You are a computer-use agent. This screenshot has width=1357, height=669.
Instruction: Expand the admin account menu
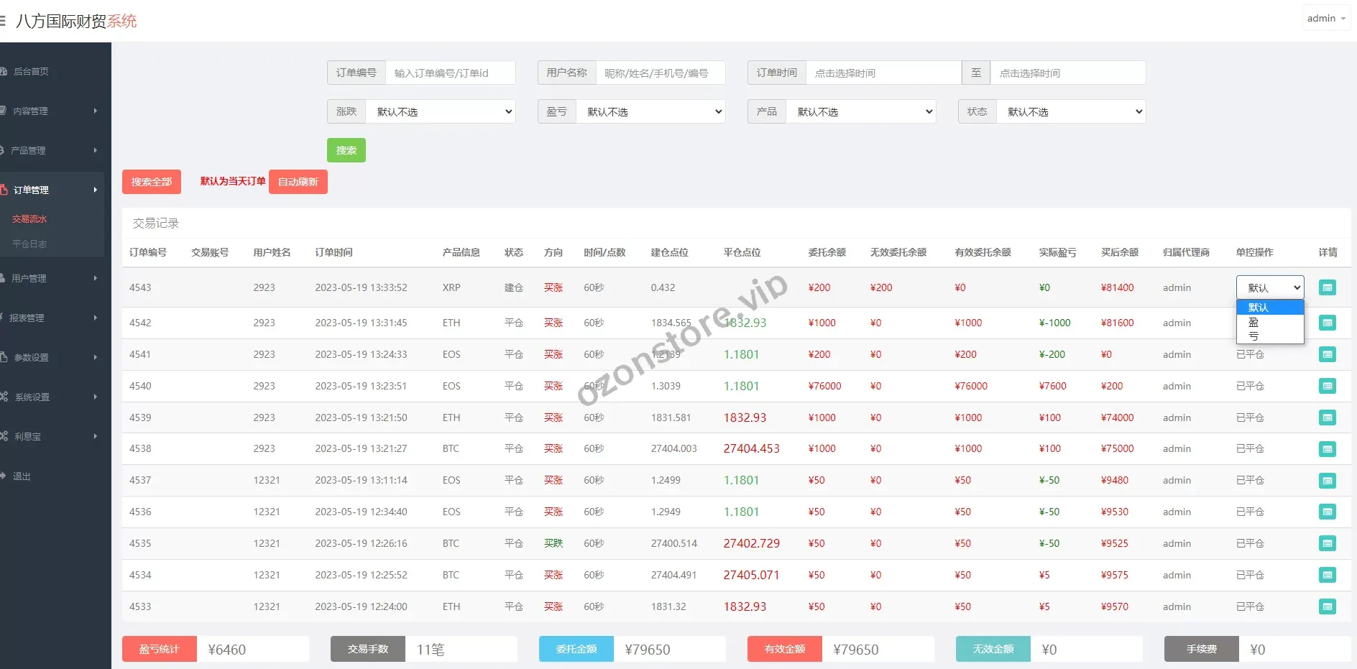[x=1325, y=18]
